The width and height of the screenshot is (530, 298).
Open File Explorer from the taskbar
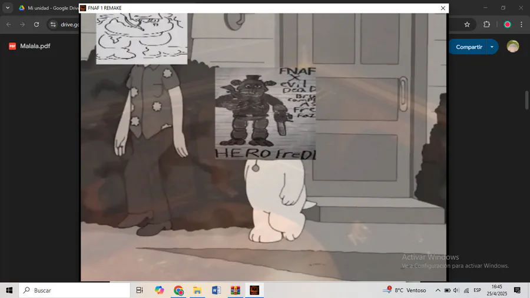[197, 290]
